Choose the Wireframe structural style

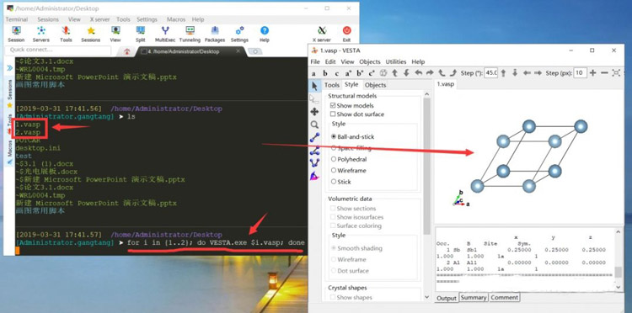coord(334,170)
